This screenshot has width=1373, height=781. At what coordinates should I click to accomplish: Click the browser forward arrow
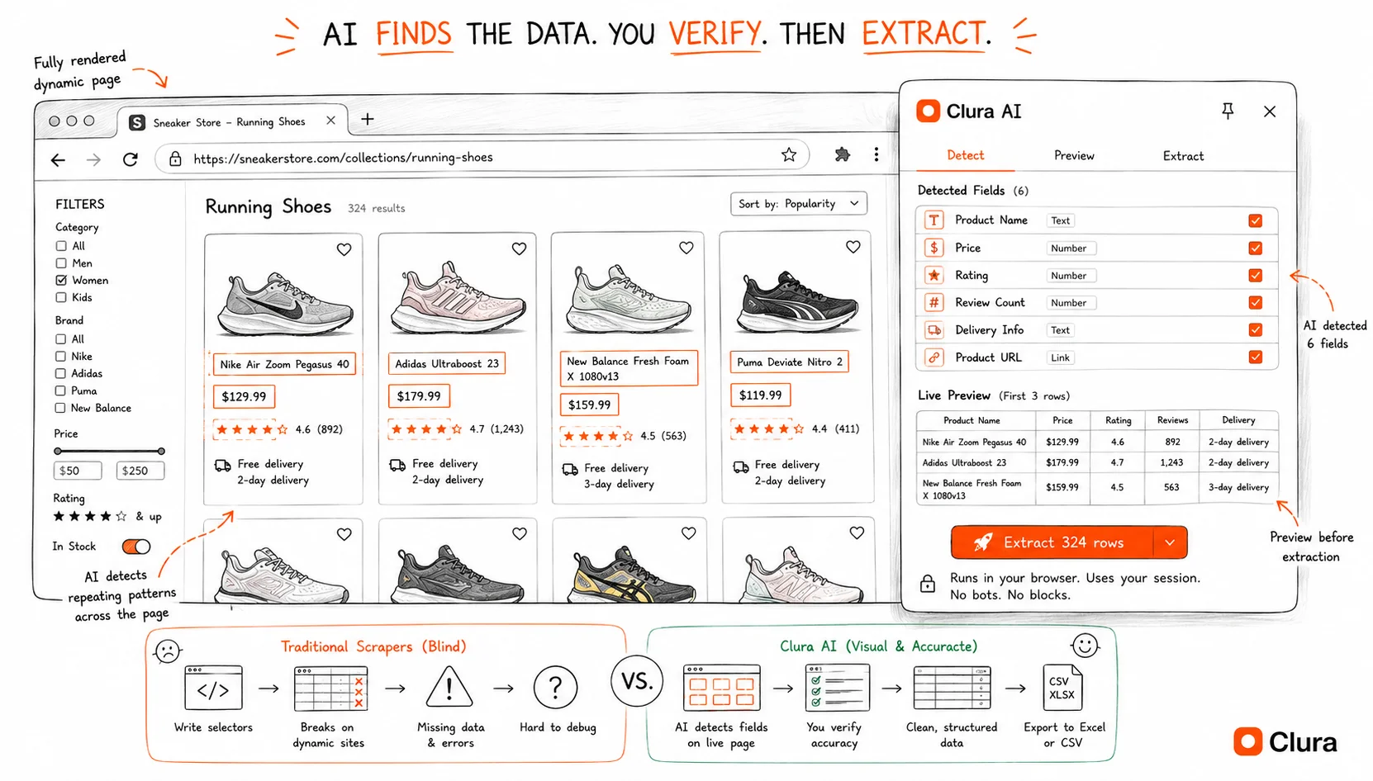(93, 159)
